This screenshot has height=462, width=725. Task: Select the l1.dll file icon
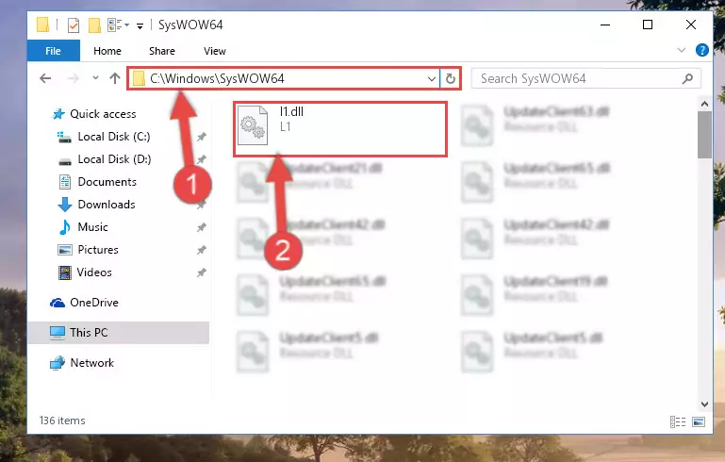[x=253, y=125]
